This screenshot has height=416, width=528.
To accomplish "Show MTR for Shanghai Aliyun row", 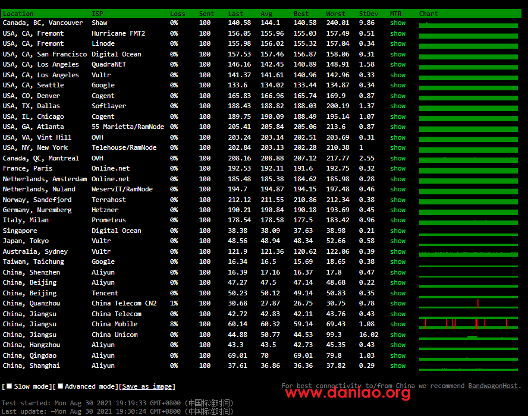I will pos(398,366).
